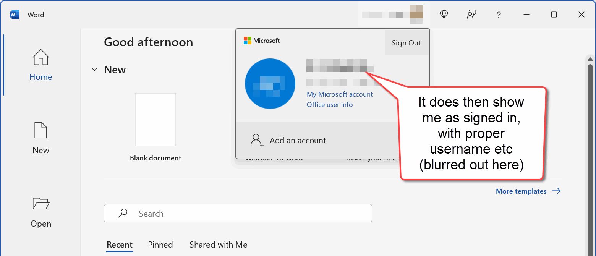
Task: Click the Word app logo icon
Action: 15,15
